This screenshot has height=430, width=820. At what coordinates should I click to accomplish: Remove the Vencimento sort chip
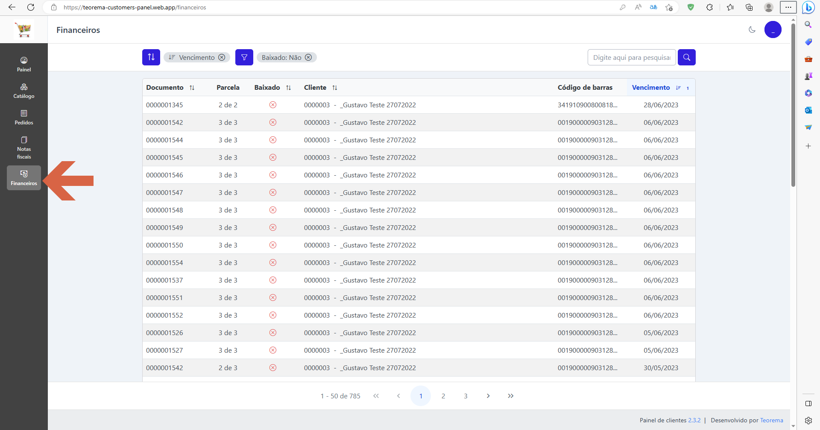pos(222,57)
